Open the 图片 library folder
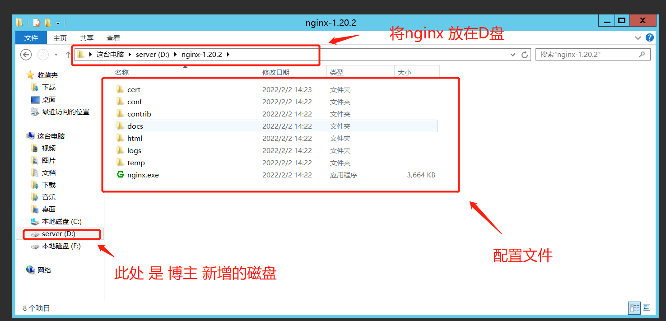The image size is (666, 321). tap(49, 160)
